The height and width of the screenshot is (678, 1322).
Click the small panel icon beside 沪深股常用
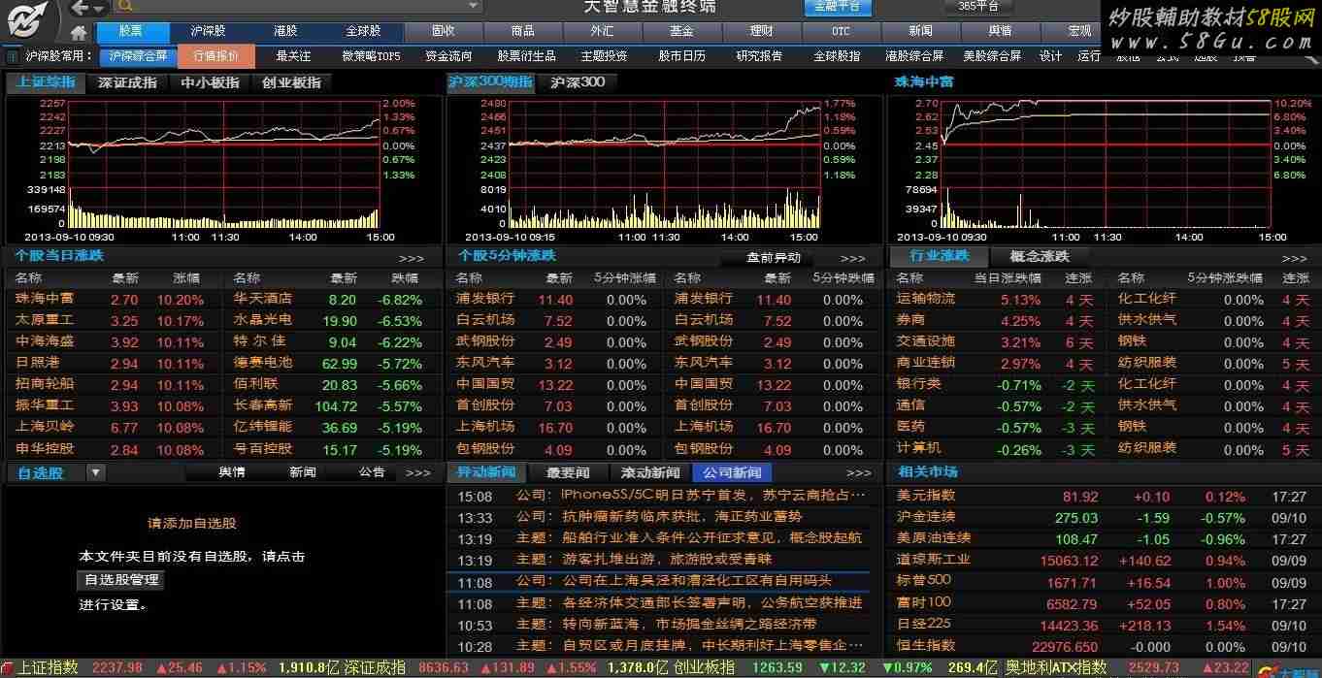click(x=11, y=56)
